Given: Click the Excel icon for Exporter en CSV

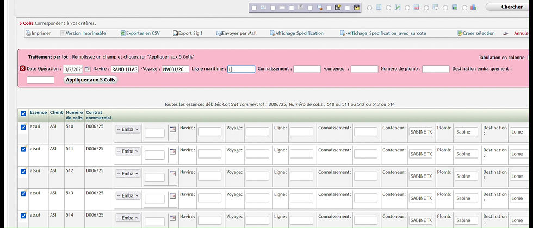Looking at the screenshot, I should click(123, 33).
